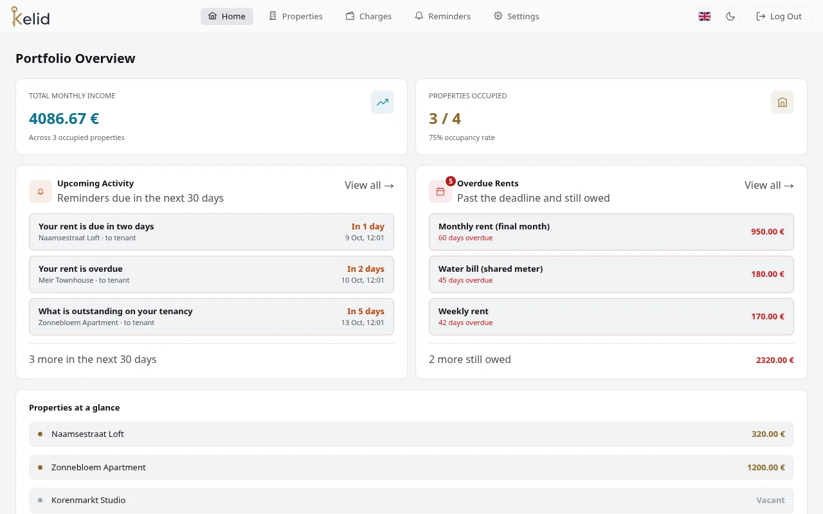Click the 'In 5 days' due label

point(366,311)
